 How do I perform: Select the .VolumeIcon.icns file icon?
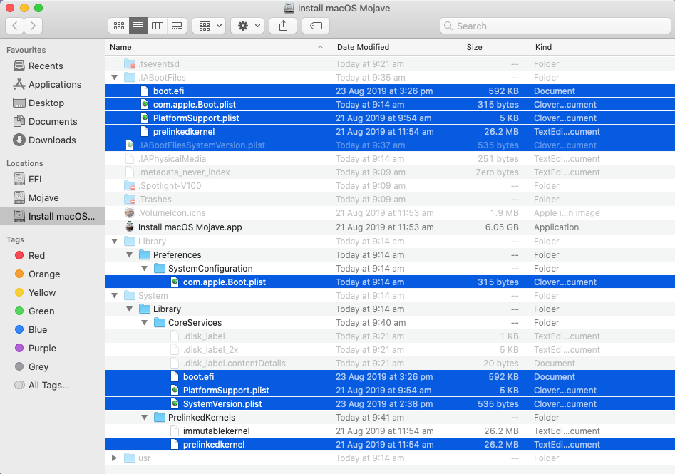(130, 212)
